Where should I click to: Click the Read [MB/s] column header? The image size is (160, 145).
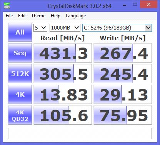(x=63, y=38)
